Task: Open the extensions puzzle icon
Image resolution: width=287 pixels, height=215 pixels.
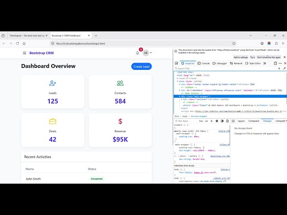Action: point(276,43)
